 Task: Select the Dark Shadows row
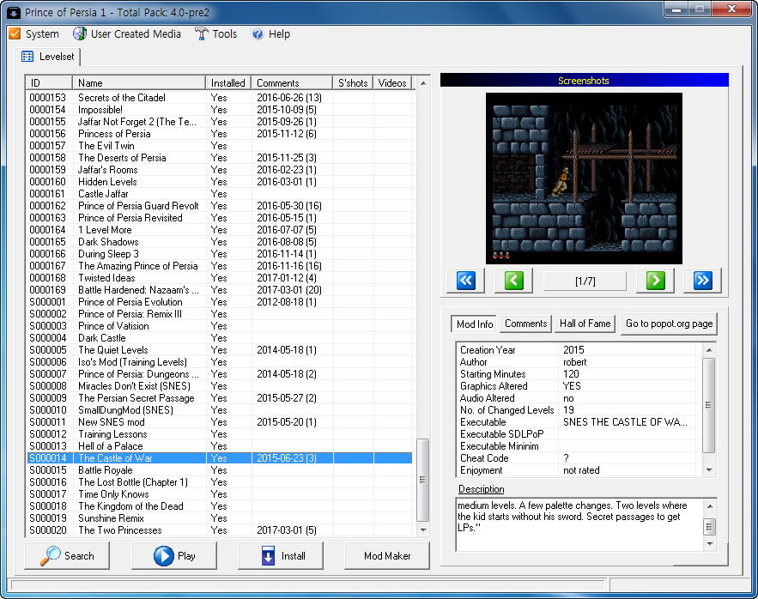[x=220, y=242]
